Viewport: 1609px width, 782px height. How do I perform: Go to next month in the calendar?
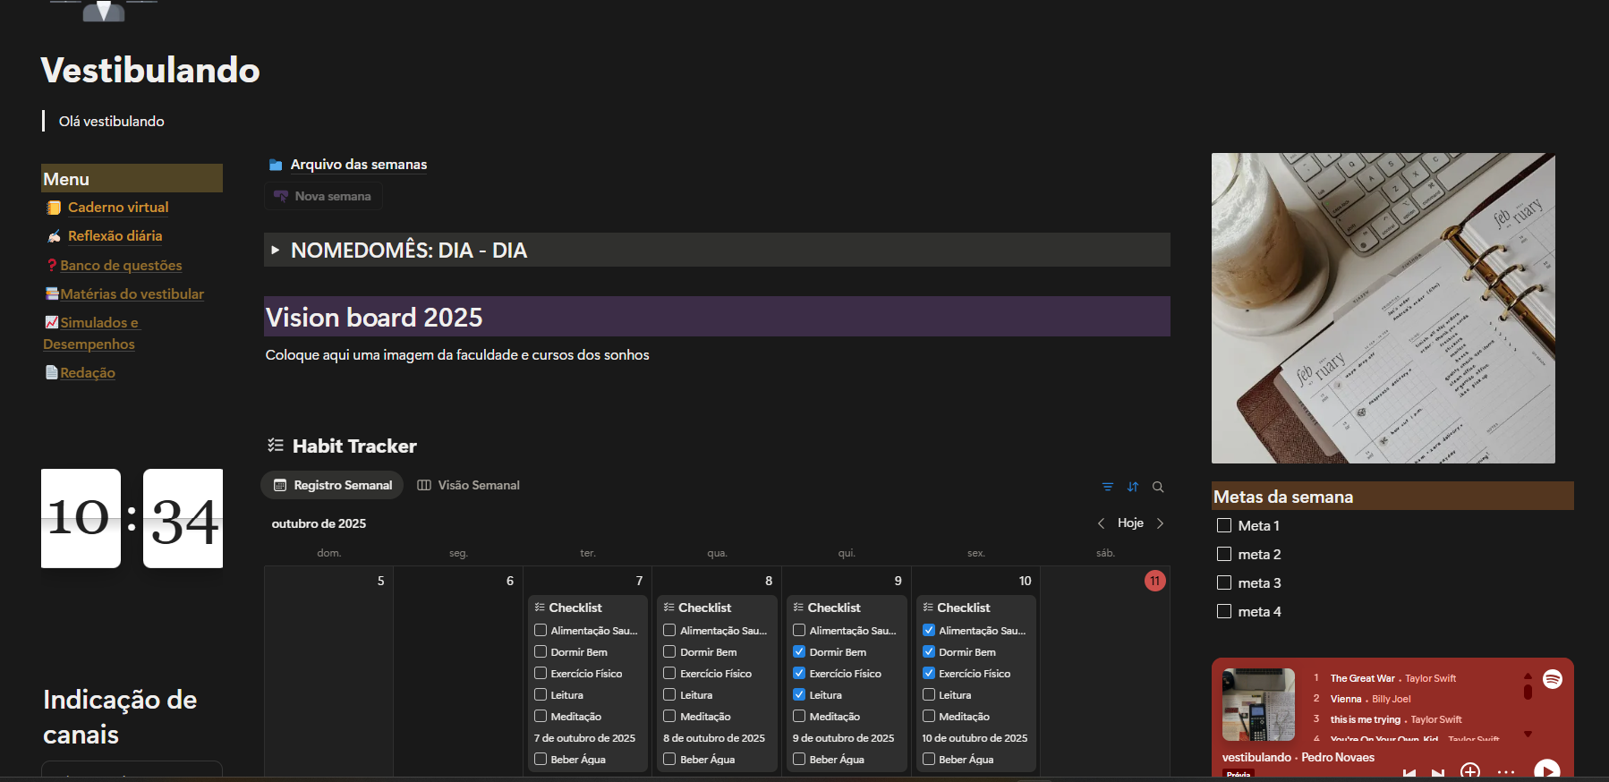pyautogui.click(x=1161, y=523)
